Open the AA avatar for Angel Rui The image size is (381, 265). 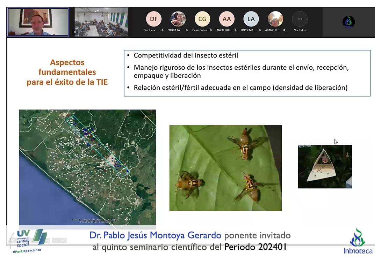(x=227, y=19)
